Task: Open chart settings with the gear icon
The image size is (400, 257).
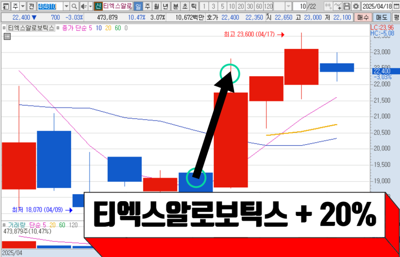Action: pos(355,6)
